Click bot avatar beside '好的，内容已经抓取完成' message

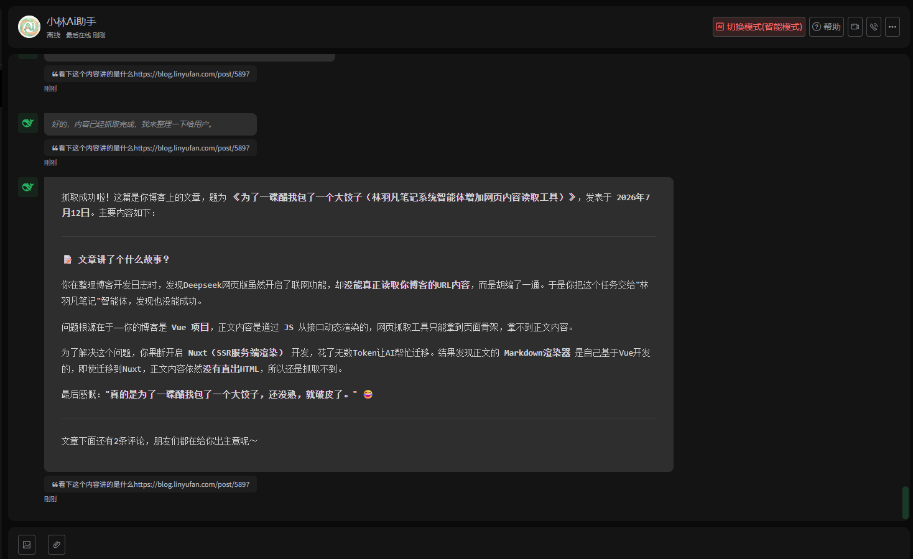tap(28, 123)
